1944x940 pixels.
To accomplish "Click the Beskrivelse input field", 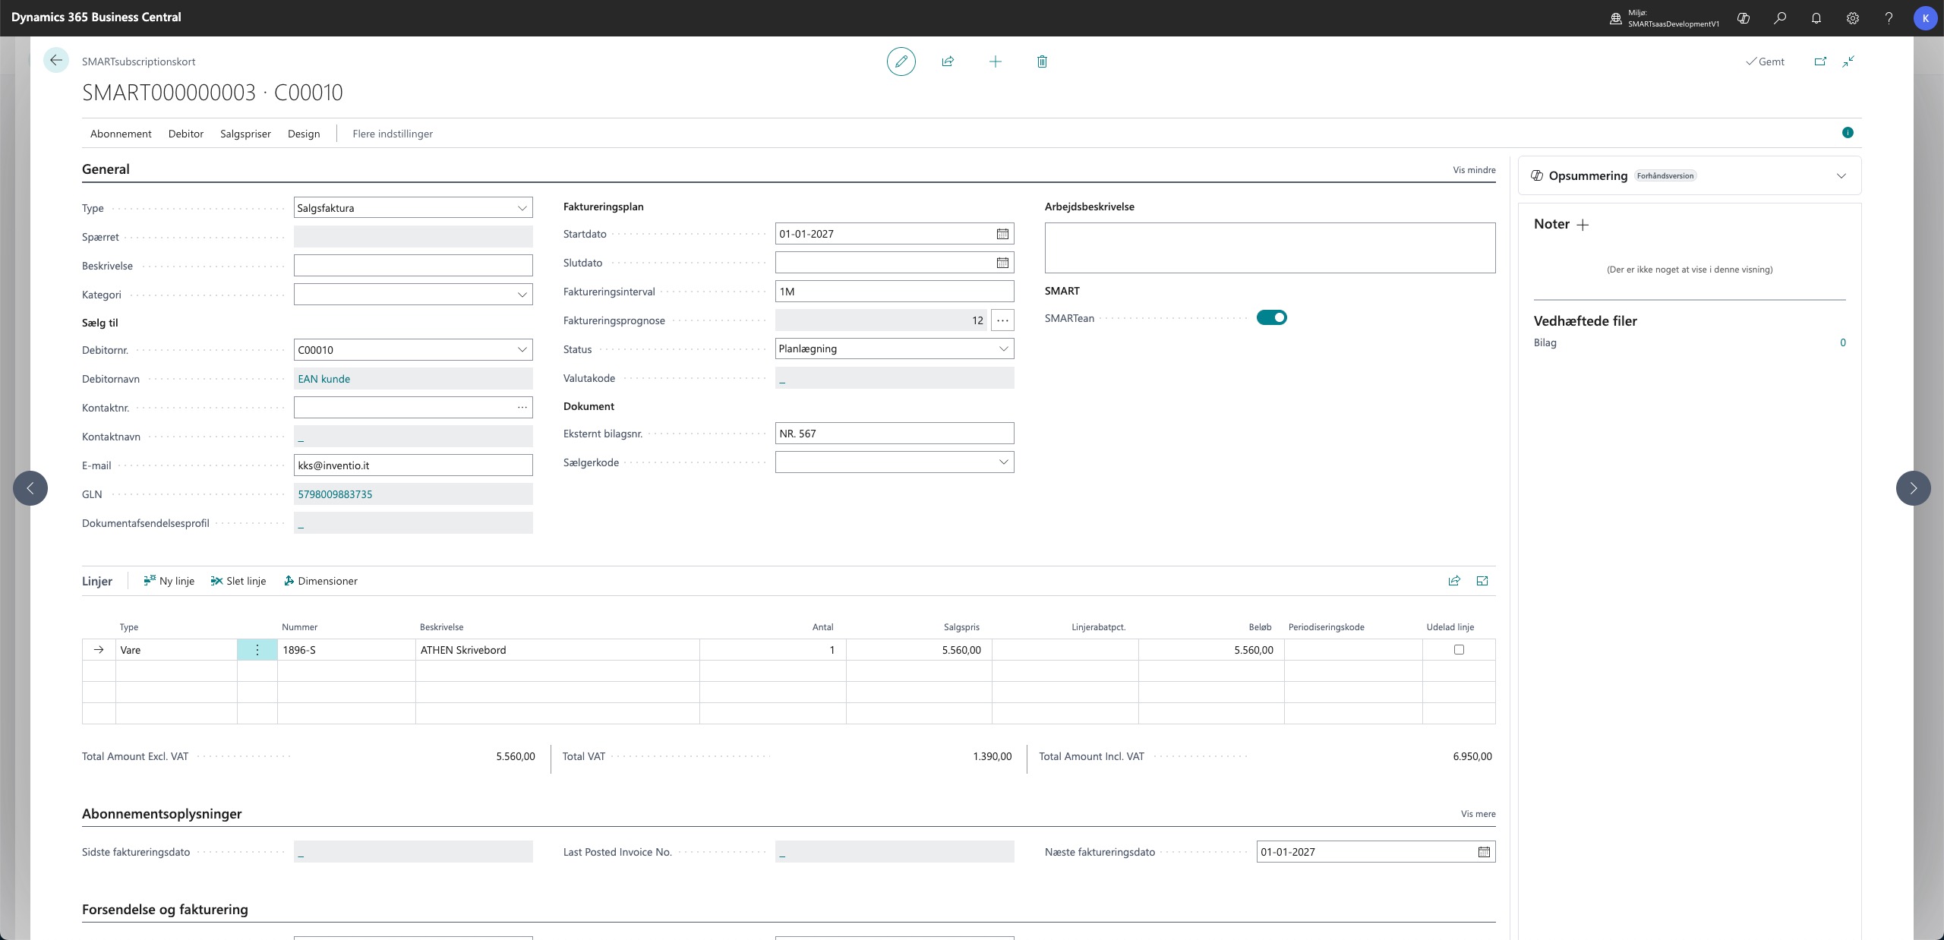I will point(413,266).
